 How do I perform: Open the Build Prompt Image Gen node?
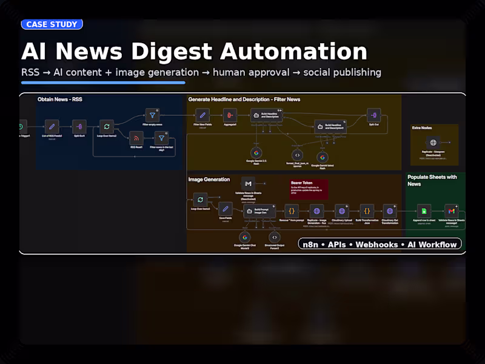point(260,211)
